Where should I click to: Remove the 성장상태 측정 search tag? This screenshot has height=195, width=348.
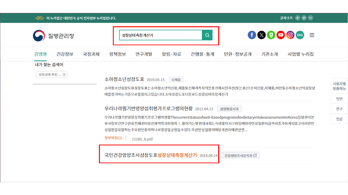click(64, 75)
